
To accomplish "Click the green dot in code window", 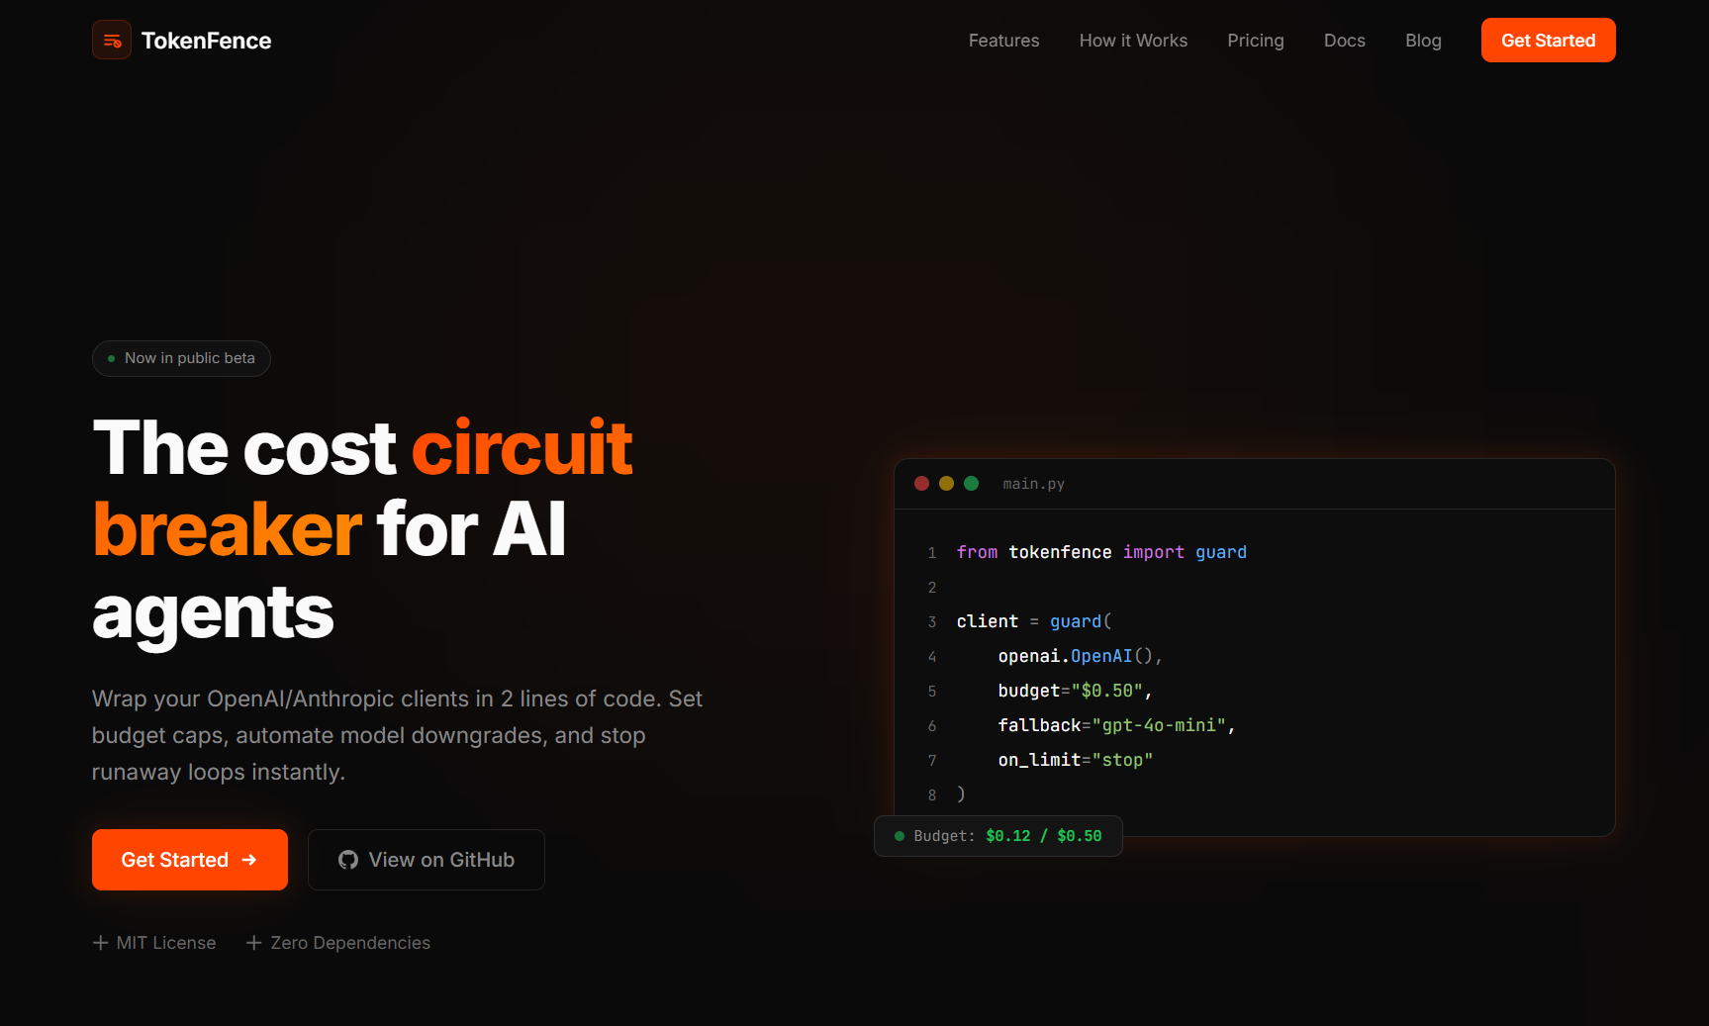I will (971, 483).
